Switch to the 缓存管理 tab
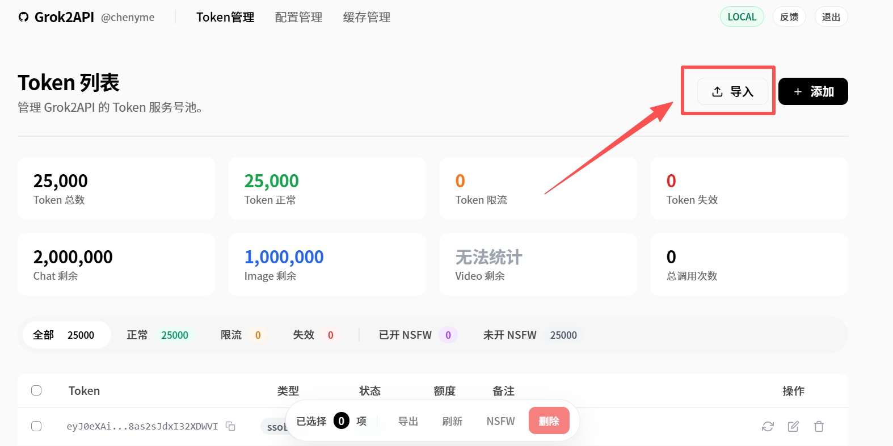893x446 pixels. (367, 18)
